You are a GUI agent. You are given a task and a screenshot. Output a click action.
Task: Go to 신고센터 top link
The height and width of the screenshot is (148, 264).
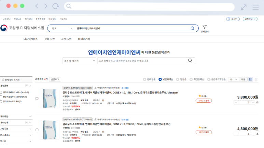pos(63,19)
